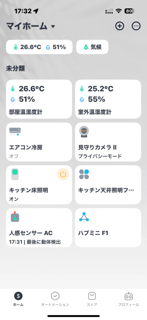Open the 室外温湿度計 card
Viewport: 147px width, 320px height.
coord(108,99)
